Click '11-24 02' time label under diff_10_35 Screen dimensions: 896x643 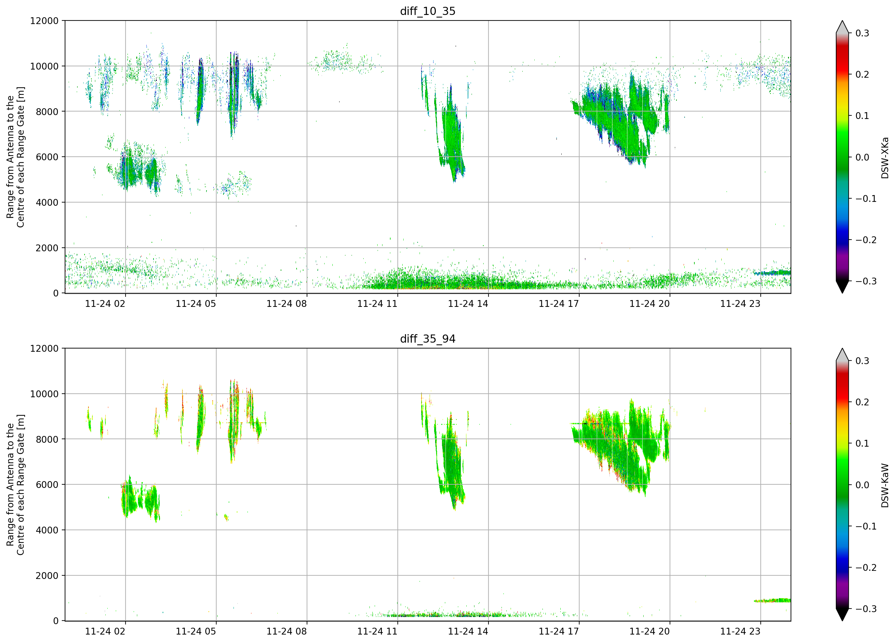(x=105, y=304)
